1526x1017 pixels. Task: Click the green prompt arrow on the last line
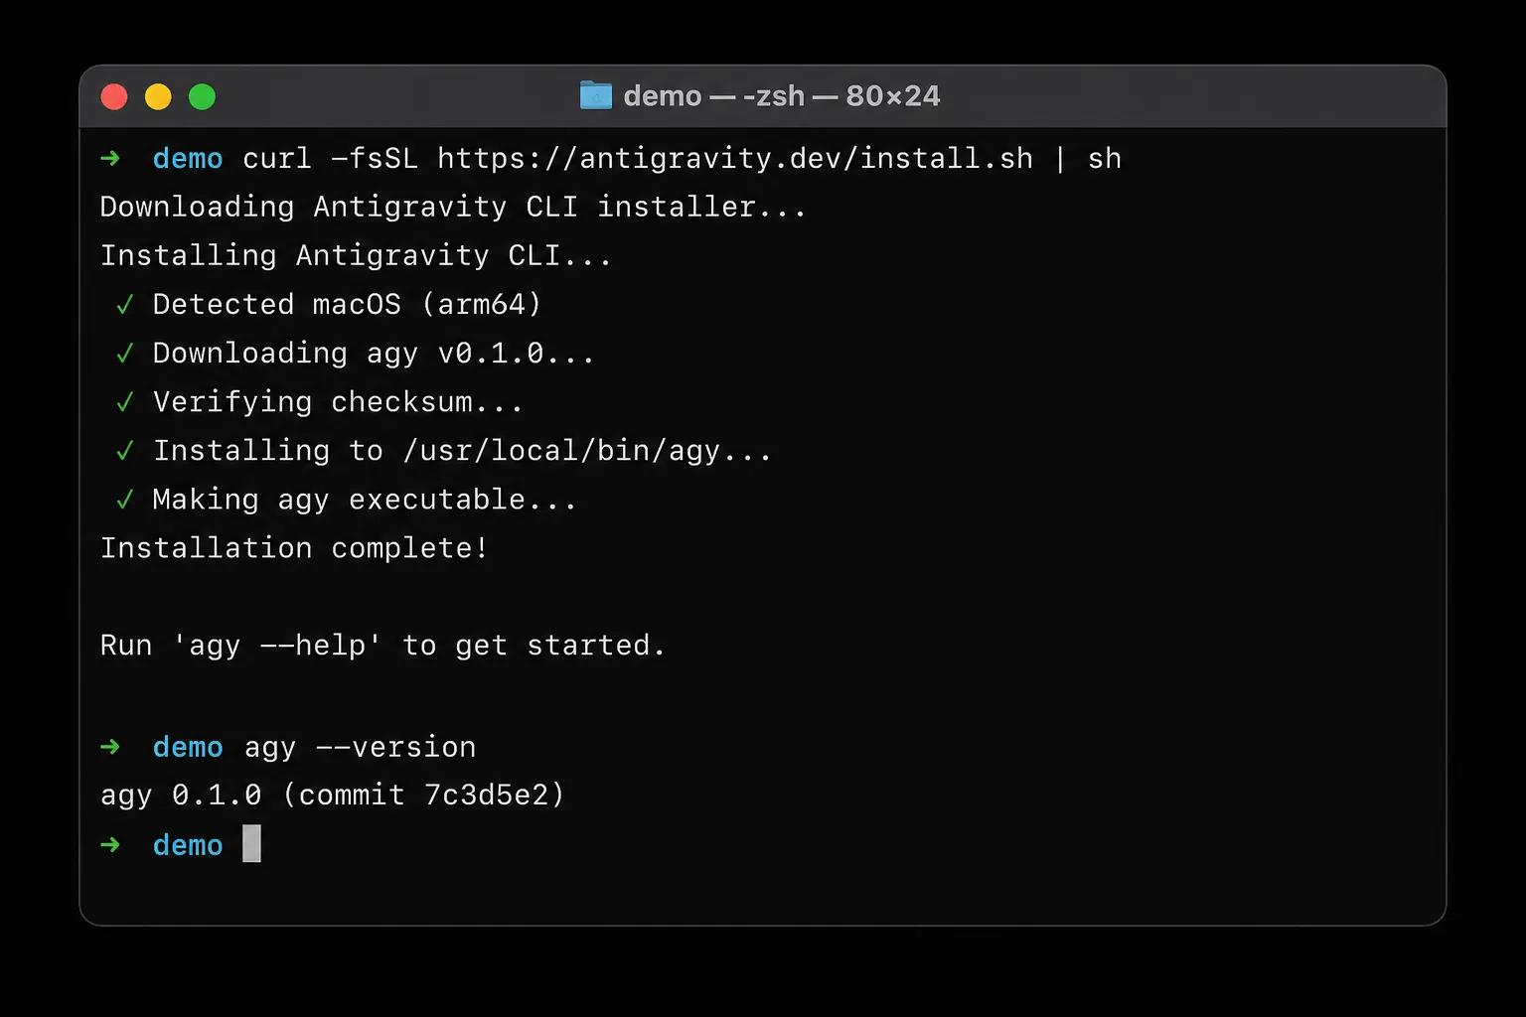(110, 845)
